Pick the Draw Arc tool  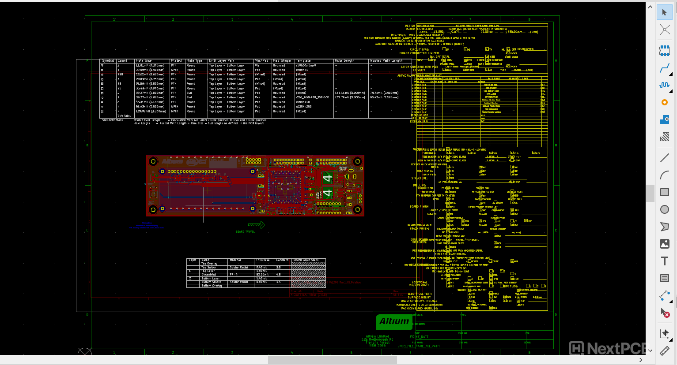(665, 175)
